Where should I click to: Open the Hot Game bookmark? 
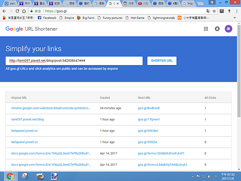point(135,18)
